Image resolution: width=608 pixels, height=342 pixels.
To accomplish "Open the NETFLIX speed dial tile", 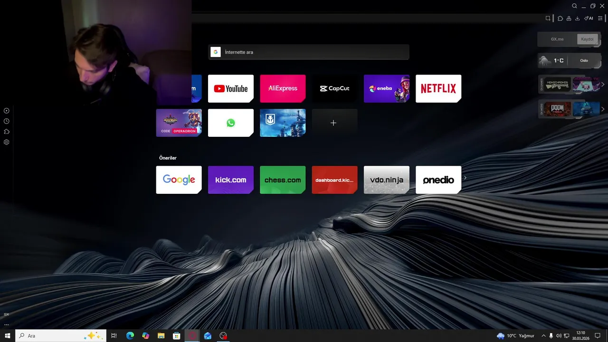I will [x=438, y=88].
